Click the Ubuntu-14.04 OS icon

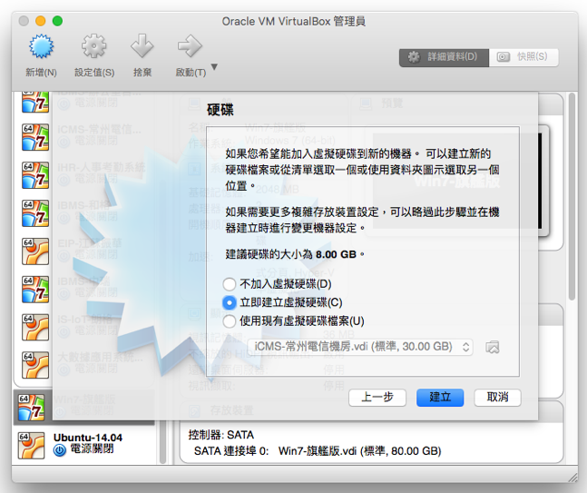coord(31,446)
